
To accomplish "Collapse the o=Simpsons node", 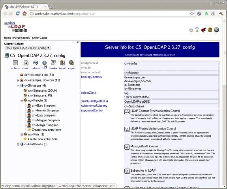I will coord(18,85).
